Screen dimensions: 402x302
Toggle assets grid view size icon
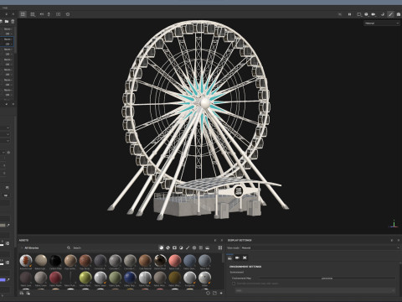pos(220,247)
